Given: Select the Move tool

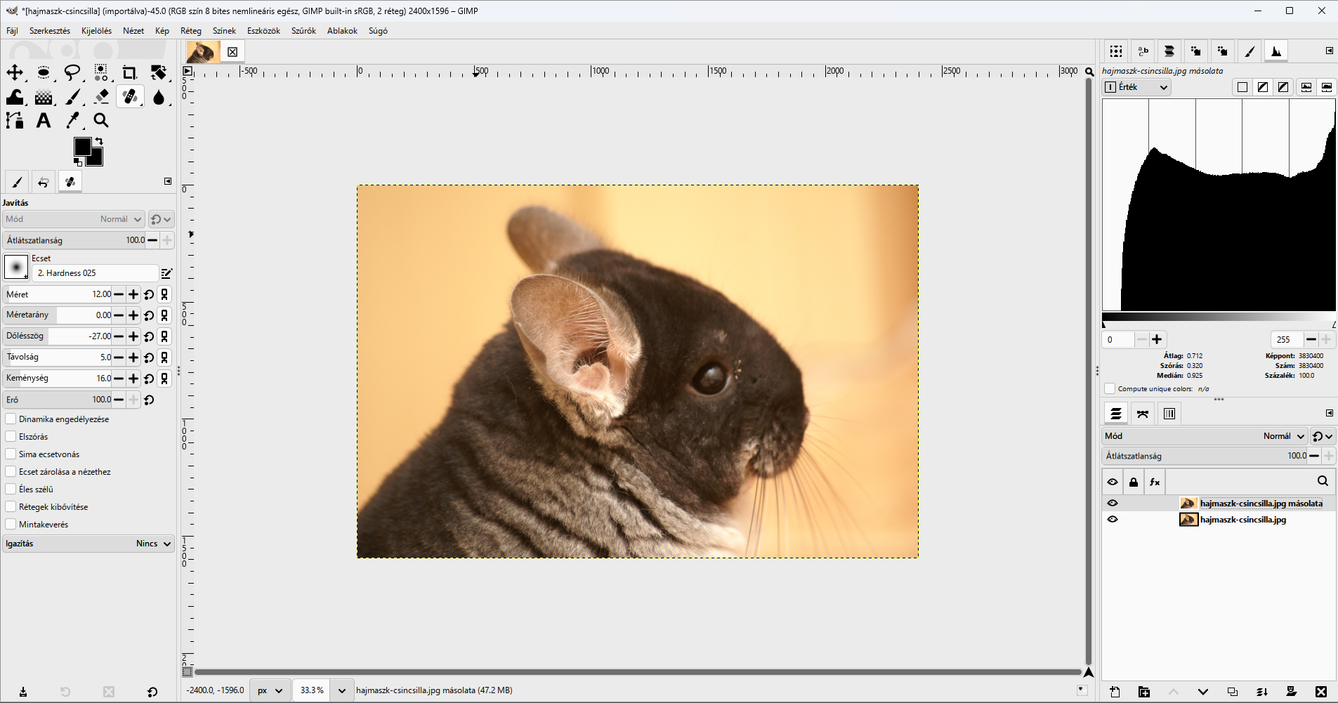Looking at the screenshot, I should 15,72.
